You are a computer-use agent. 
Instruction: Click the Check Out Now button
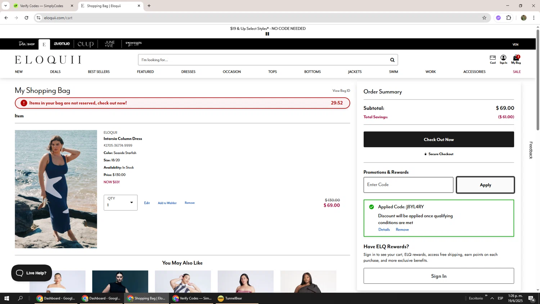click(x=439, y=139)
